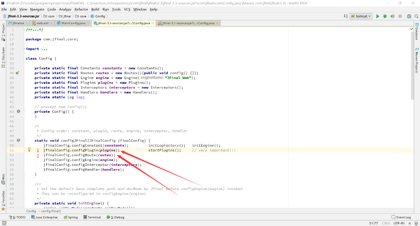Collapse the configJFinal method fold on line 49
The image size is (420, 226).
coord(24,140)
